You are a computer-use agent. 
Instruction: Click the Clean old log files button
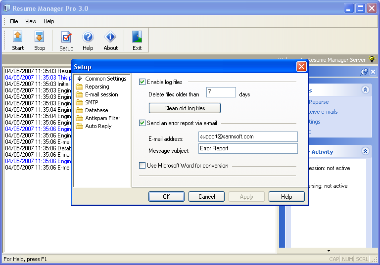[185, 108]
